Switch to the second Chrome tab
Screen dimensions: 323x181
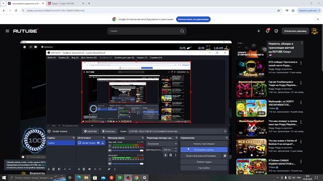(65, 4)
